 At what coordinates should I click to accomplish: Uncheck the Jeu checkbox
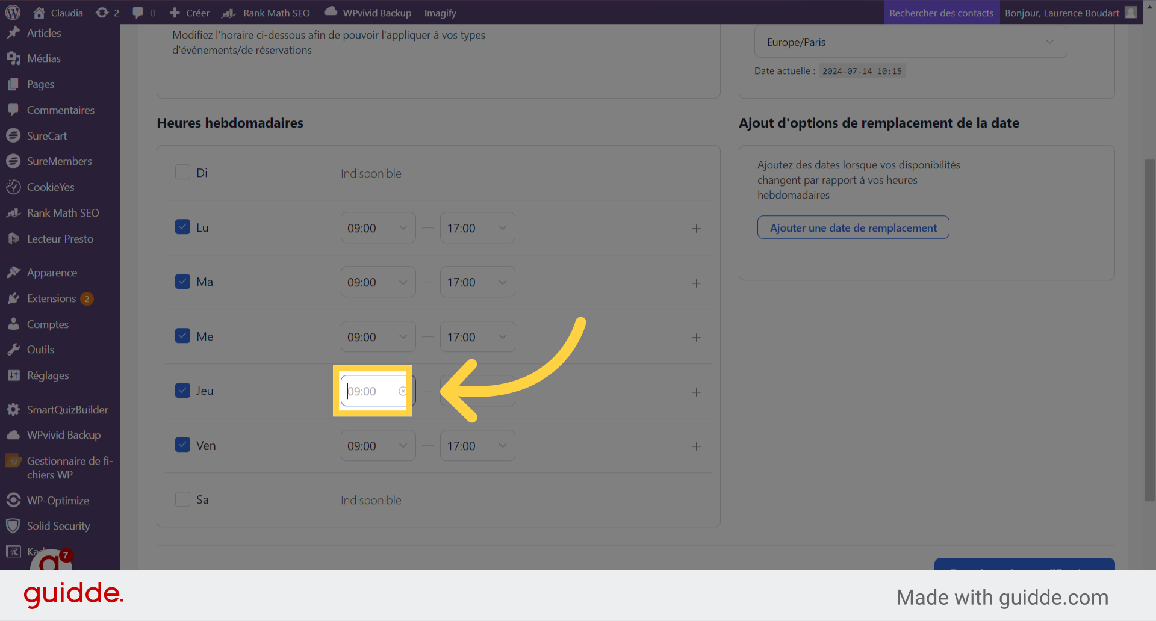tap(182, 390)
